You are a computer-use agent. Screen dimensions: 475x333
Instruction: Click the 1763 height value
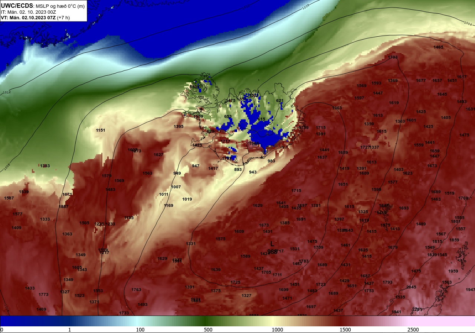(136, 290)
